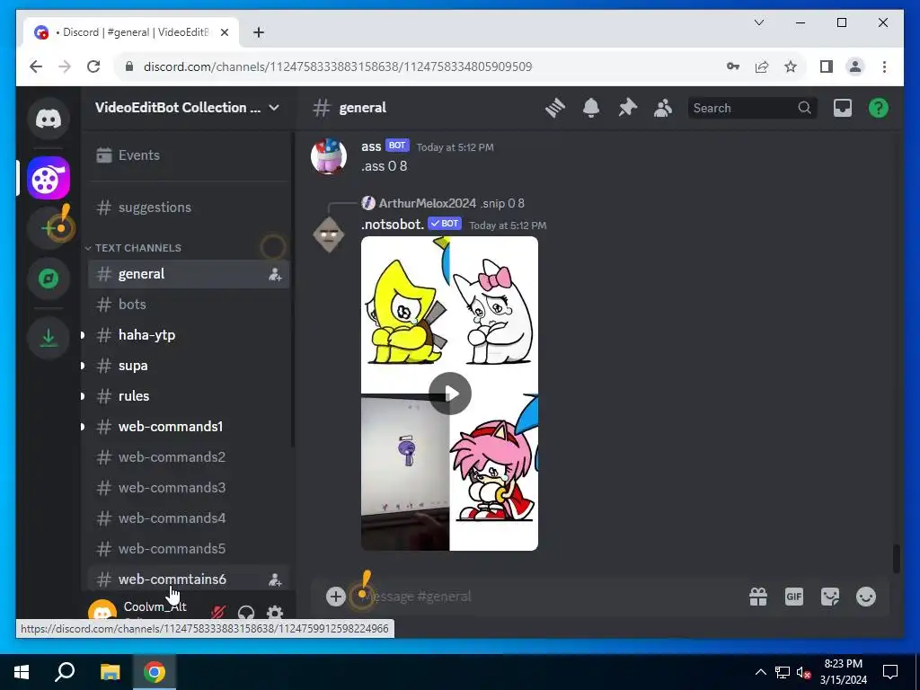This screenshot has height=690, width=920.
Task: Close the Discord browser tab
Action: [224, 32]
